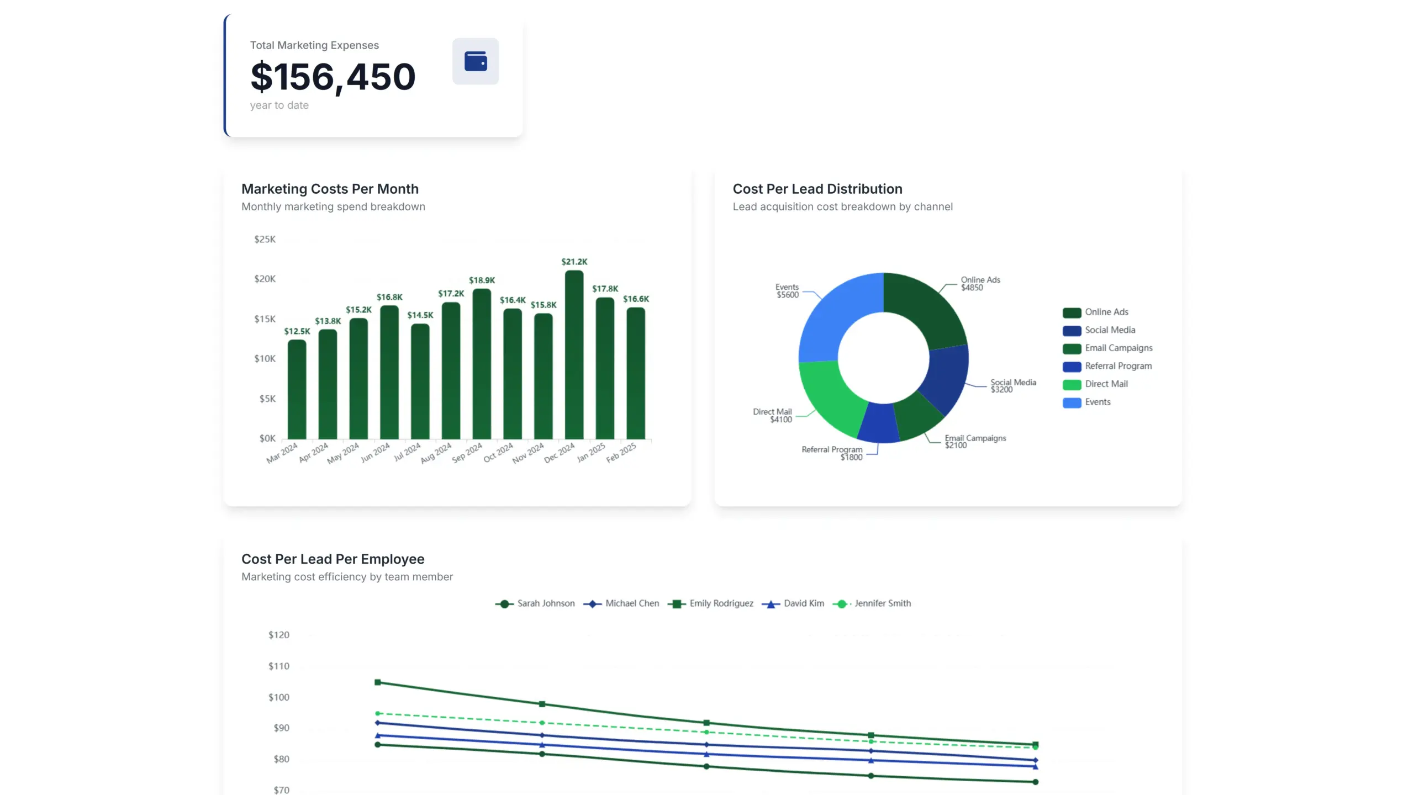Click the 'Direct Mail $4100' donut label
This screenshot has width=1414, height=795.
tap(772, 416)
